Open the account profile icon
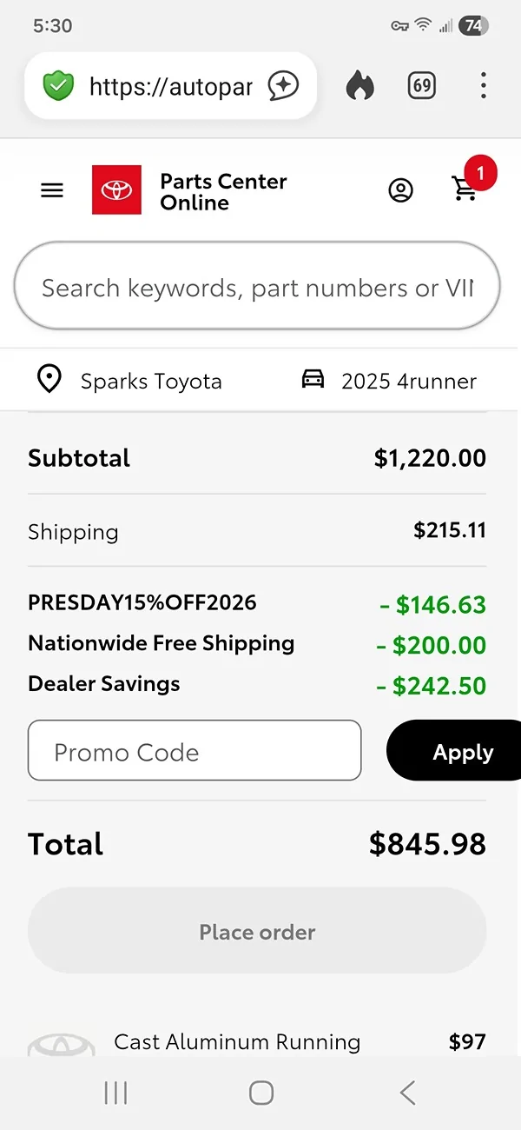This screenshot has width=521, height=1130. tap(401, 189)
